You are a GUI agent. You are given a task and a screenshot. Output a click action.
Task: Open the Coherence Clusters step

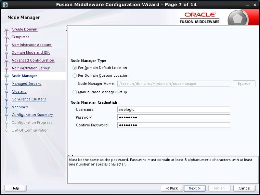pos(29,99)
